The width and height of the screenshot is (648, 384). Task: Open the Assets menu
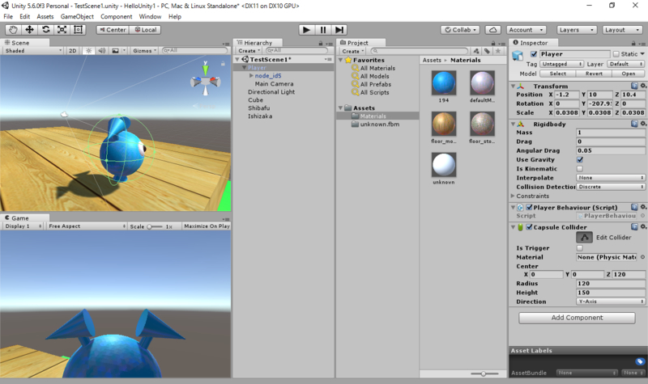point(45,16)
